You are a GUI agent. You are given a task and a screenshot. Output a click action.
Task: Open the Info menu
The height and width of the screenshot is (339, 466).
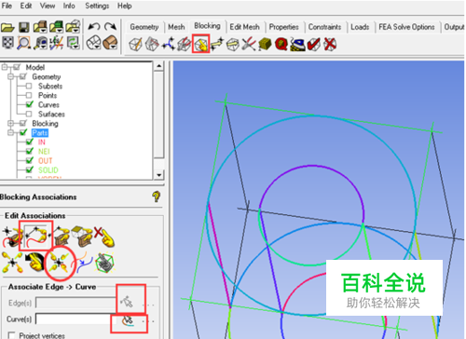[x=69, y=6]
